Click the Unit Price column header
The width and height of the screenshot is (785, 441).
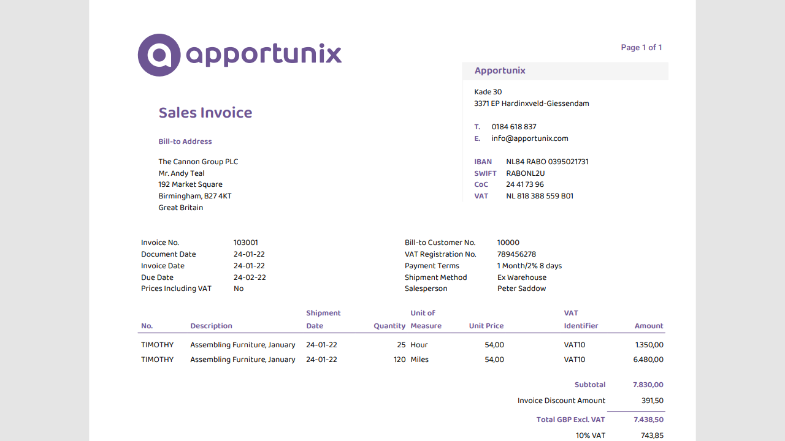[486, 326]
